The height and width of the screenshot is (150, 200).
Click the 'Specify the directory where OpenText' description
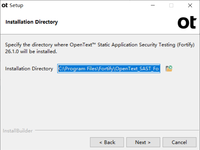[x=100, y=48]
